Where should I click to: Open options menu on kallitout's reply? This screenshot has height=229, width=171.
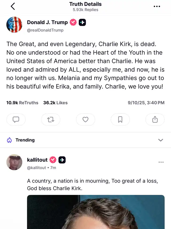161,162
